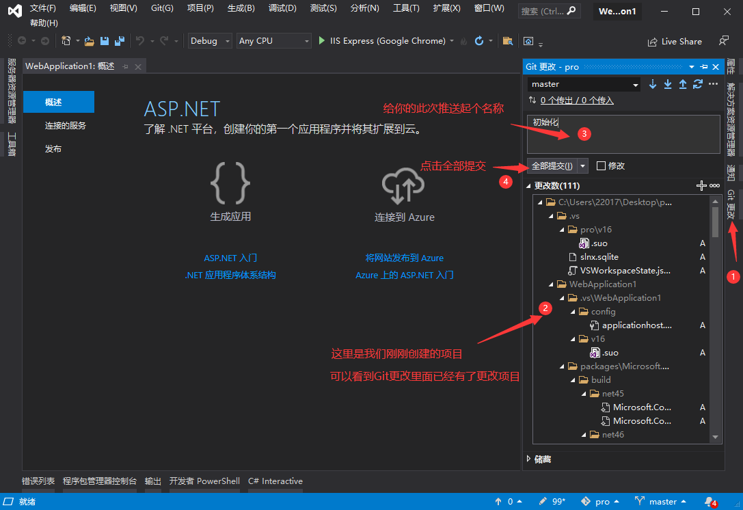Open the Git(G) menu
Image resolution: width=743 pixels, height=510 pixels.
point(162,8)
